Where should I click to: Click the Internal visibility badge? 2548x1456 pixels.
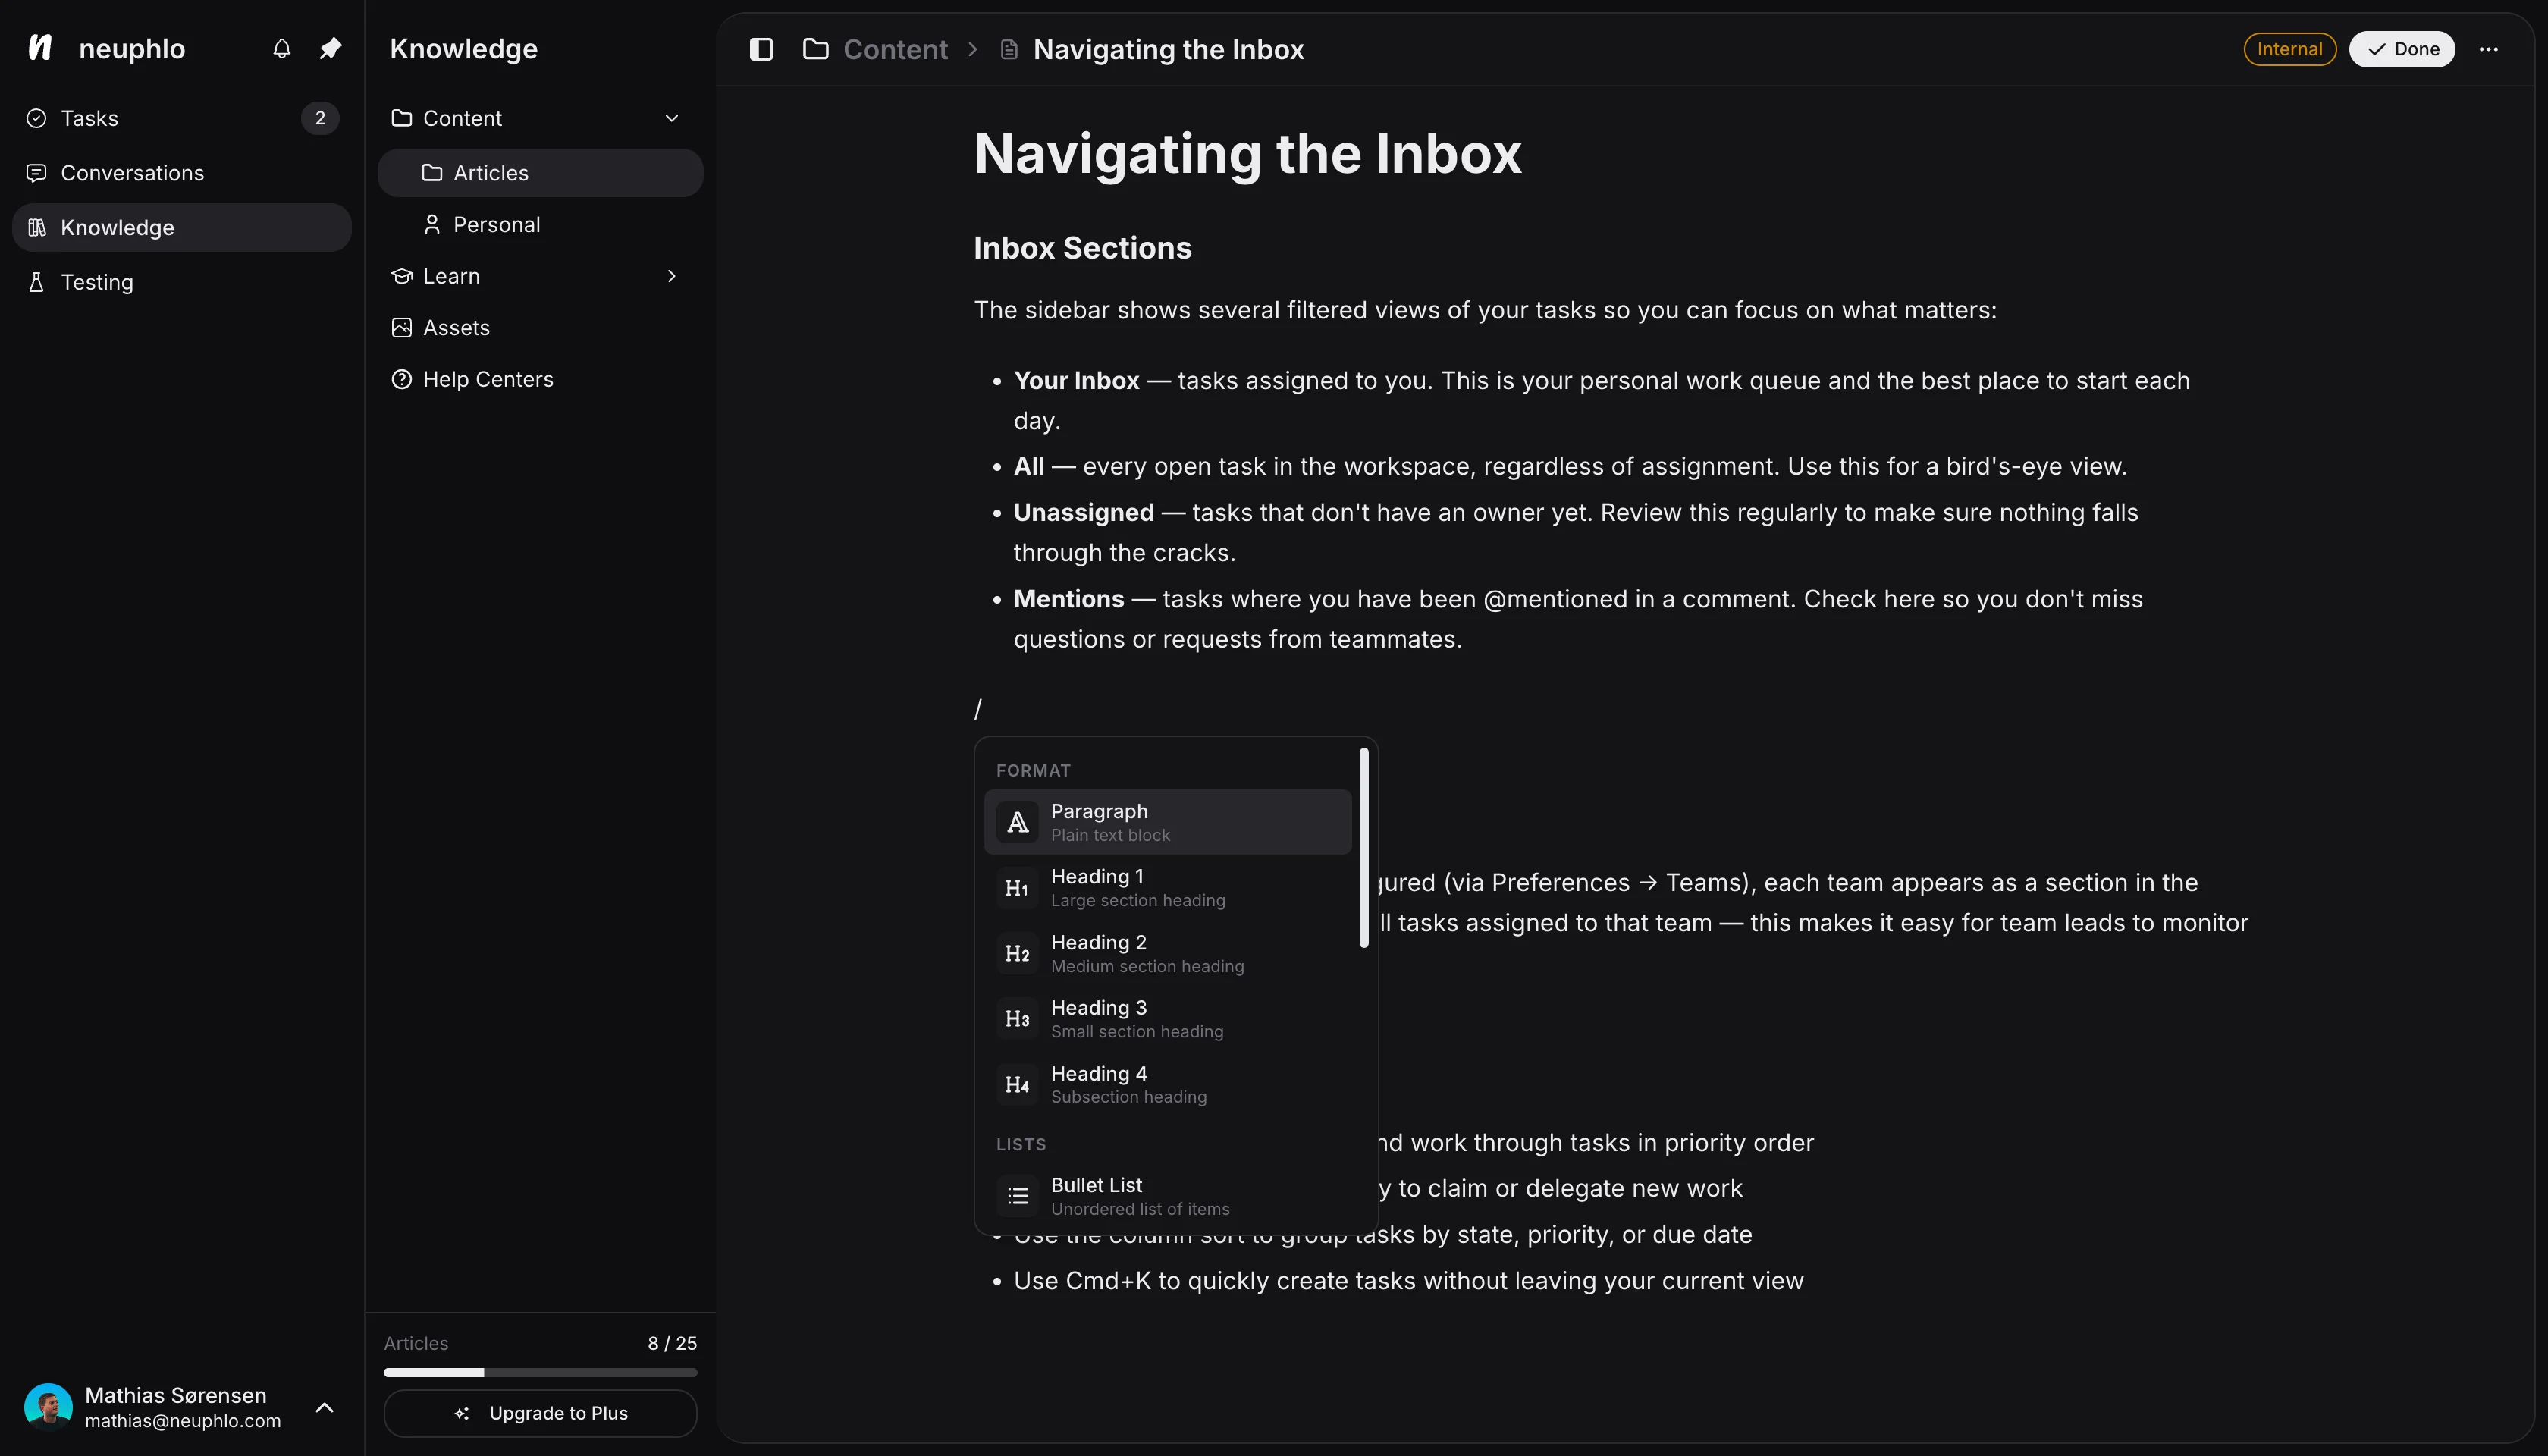click(2289, 49)
